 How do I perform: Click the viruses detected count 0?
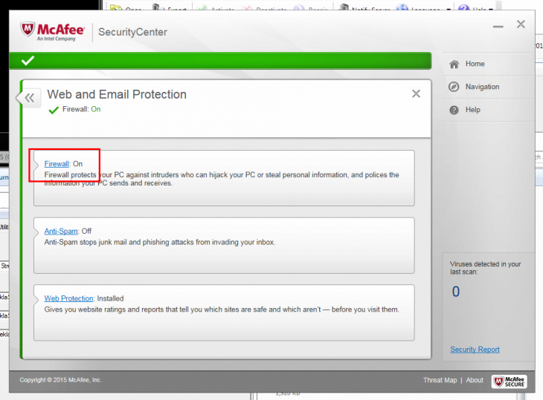pos(456,292)
